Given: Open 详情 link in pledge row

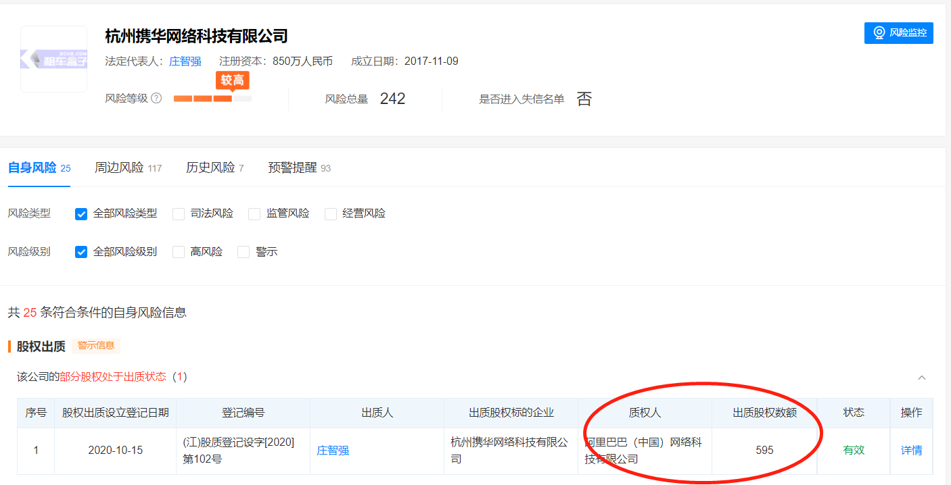Looking at the screenshot, I should tap(911, 451).
